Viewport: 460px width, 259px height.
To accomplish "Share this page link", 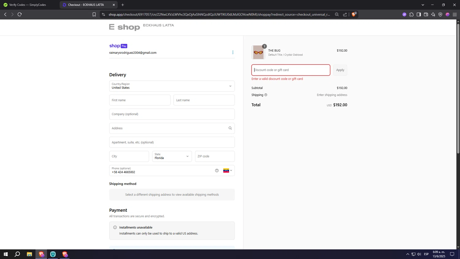I will point(345,14).
